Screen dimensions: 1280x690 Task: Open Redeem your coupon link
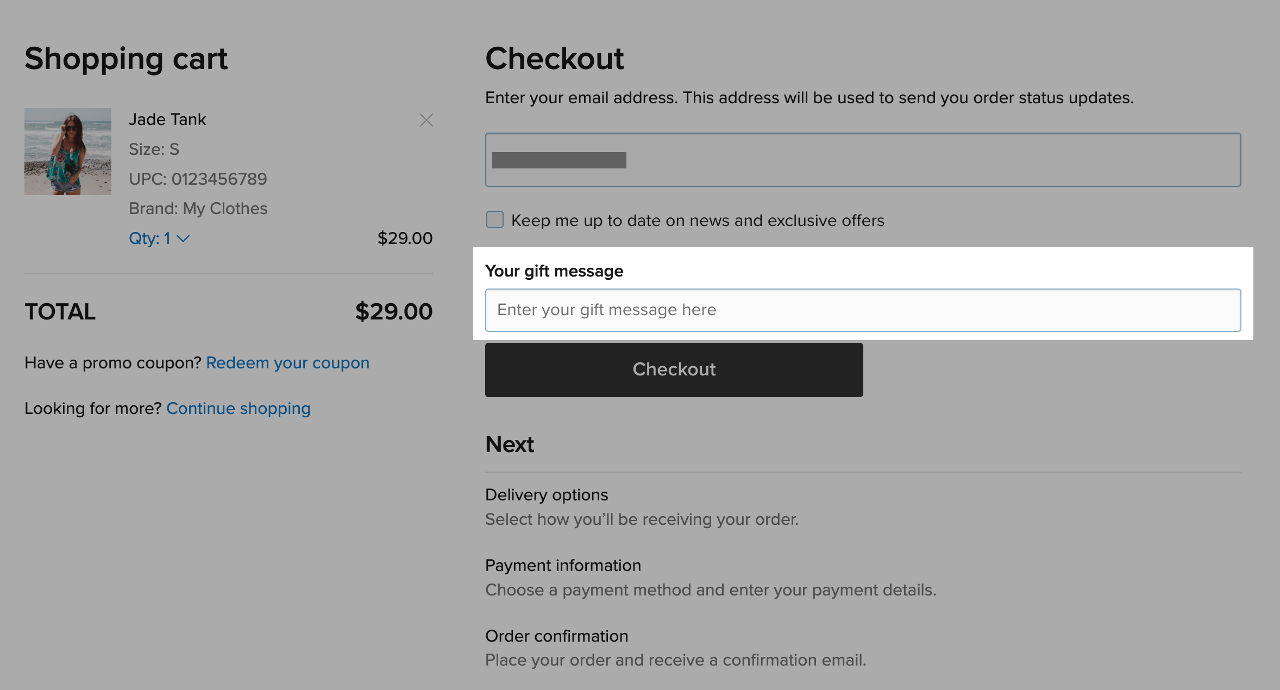(x=287, y=362)
